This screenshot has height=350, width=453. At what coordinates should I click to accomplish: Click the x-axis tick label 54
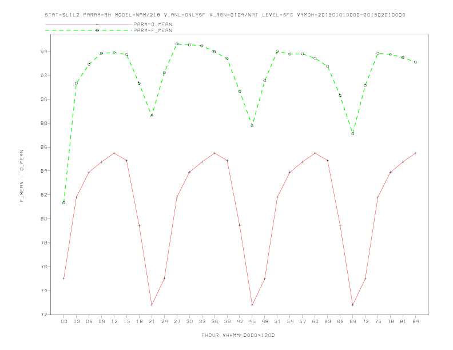[x=290, y=321]
